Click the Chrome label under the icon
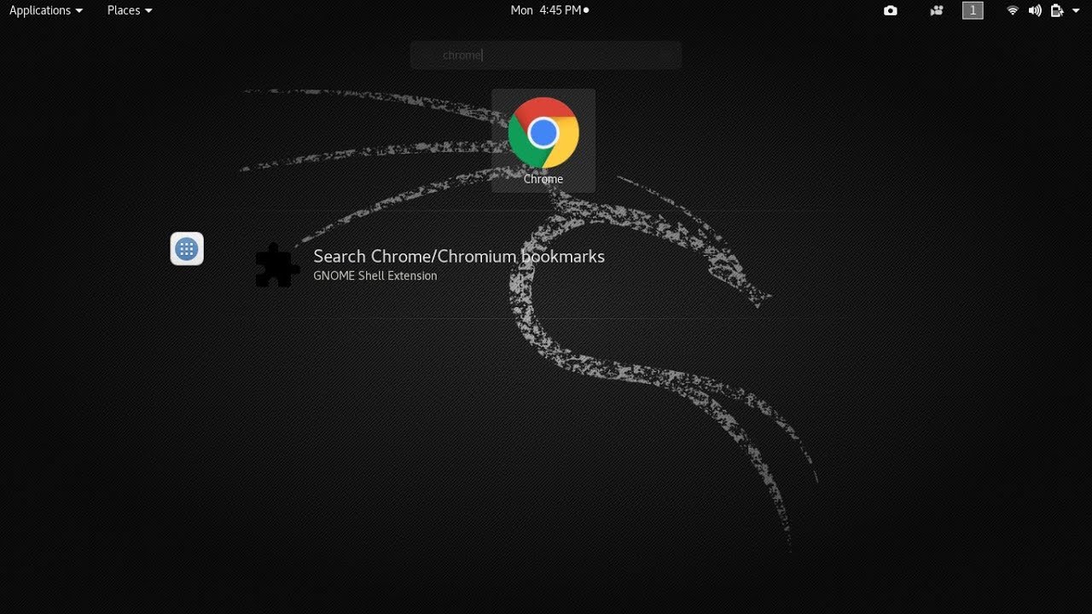 pos(543,179)
